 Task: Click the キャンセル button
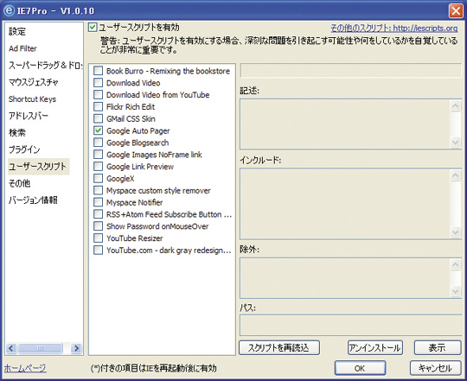435,368
